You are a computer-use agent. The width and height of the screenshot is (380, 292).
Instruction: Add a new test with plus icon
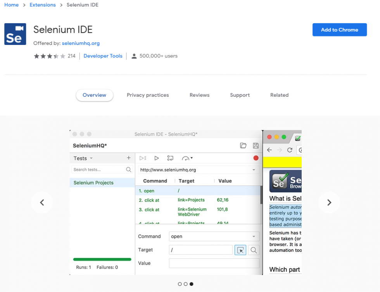click(129, 158)
